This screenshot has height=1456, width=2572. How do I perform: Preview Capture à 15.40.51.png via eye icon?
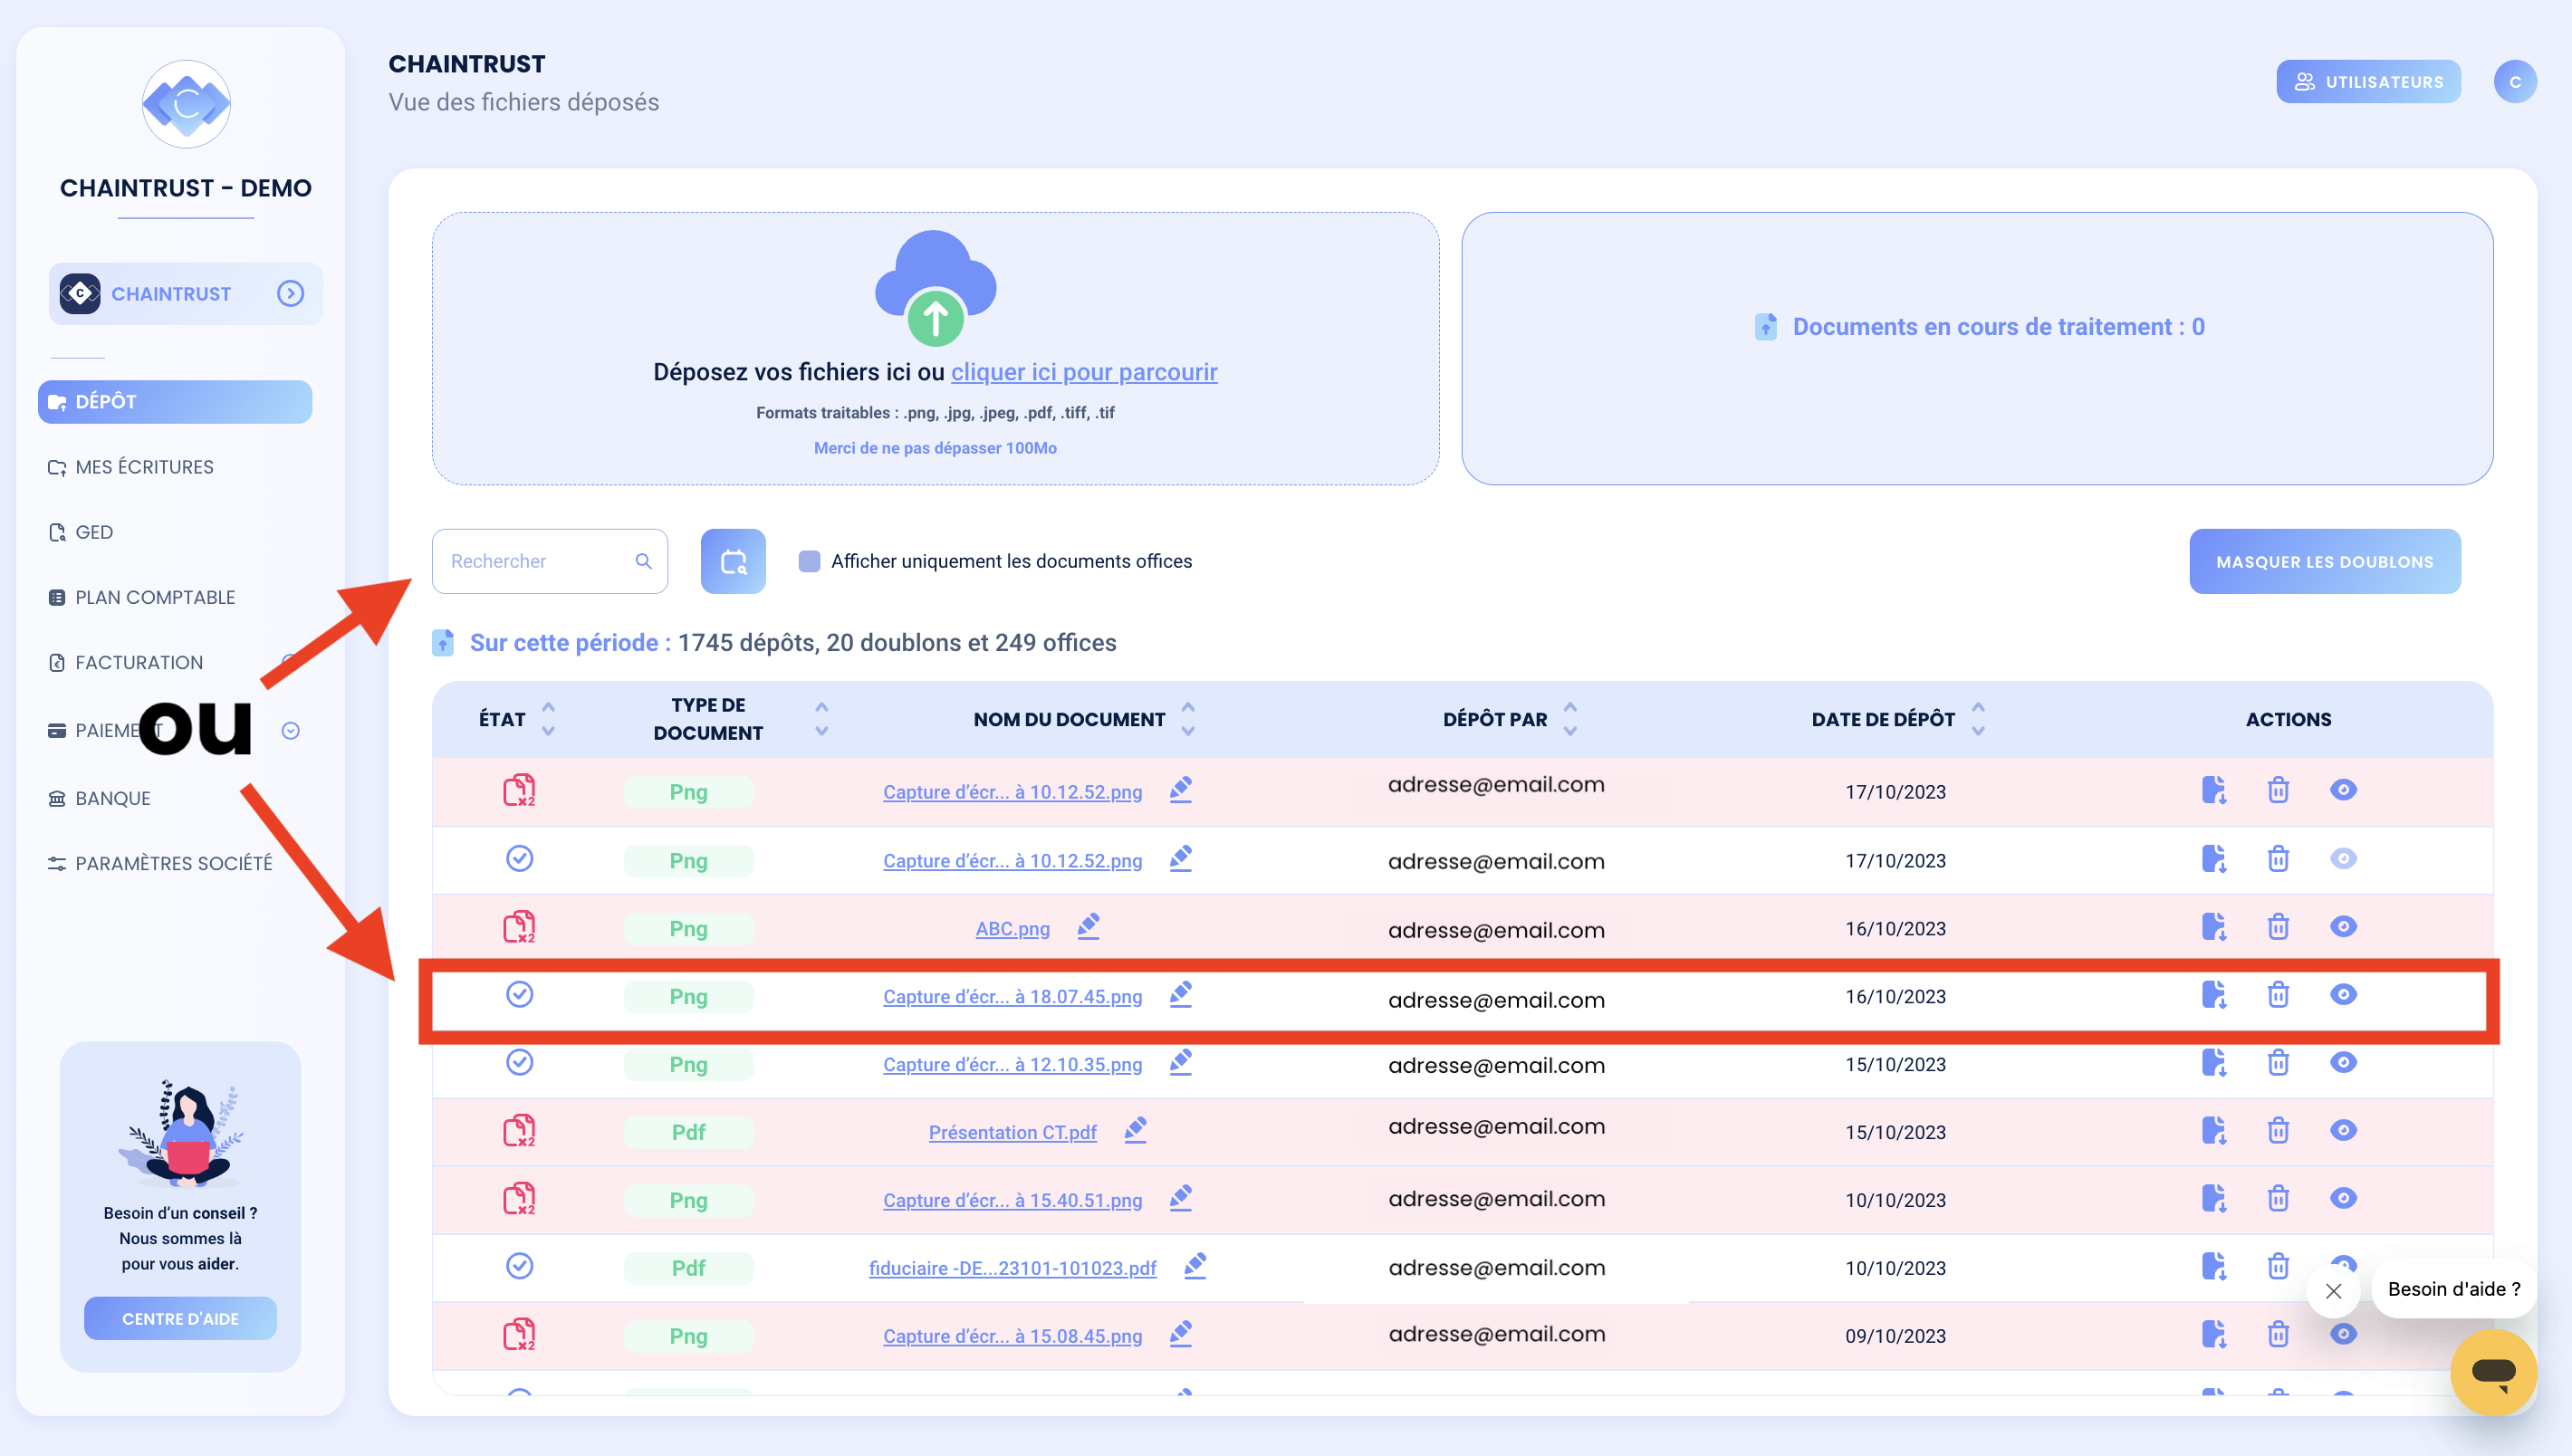(2343, 1198)
